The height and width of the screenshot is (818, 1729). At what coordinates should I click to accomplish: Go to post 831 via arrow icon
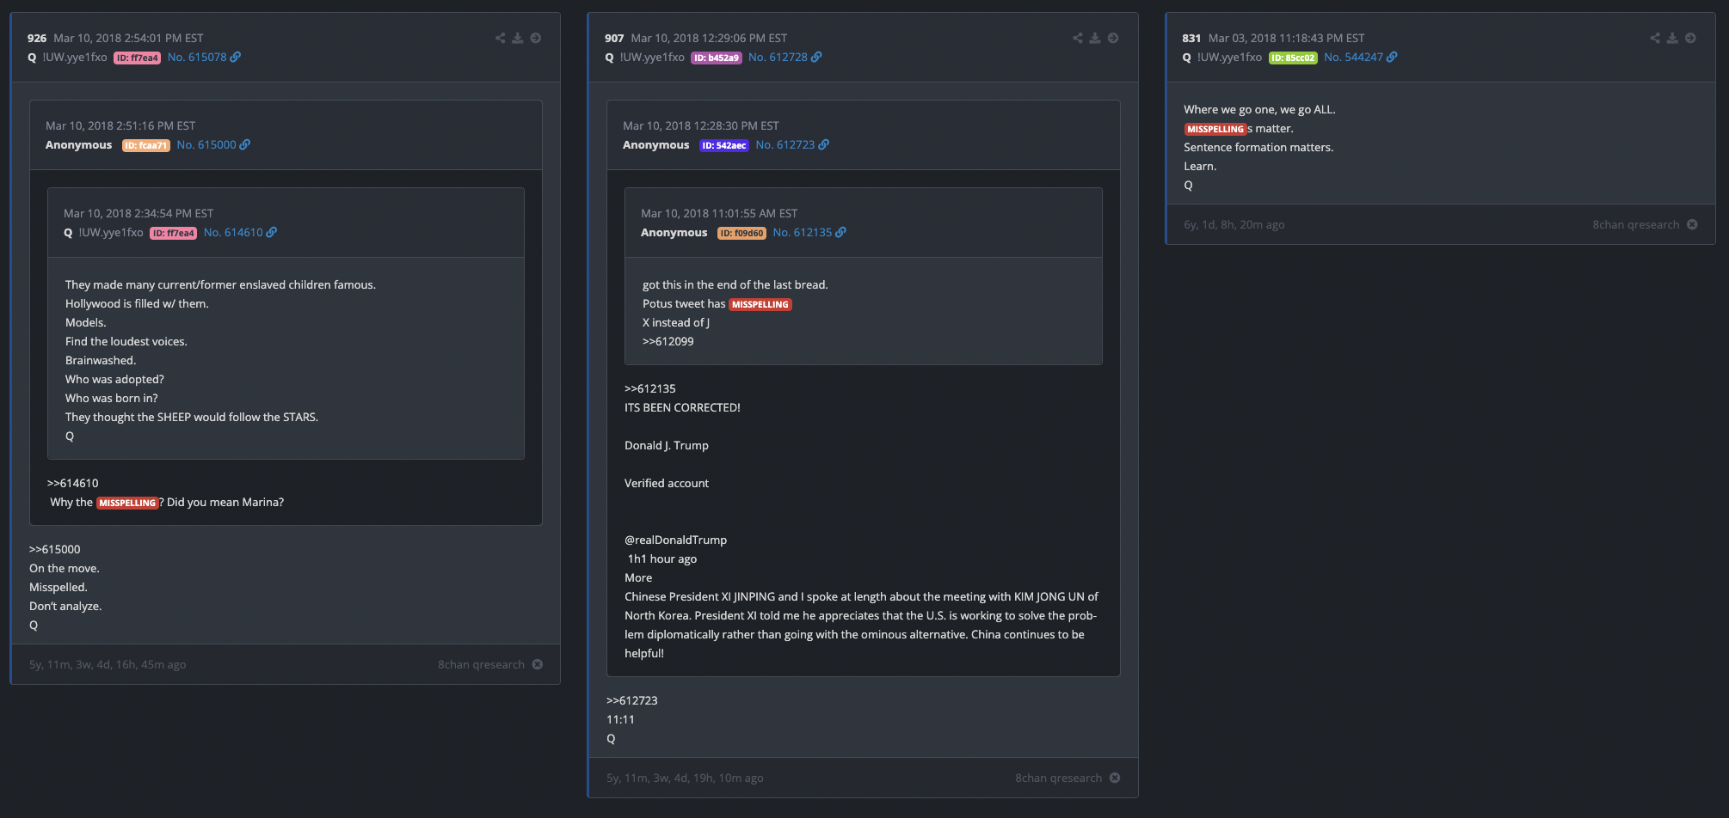(1690, 38)
